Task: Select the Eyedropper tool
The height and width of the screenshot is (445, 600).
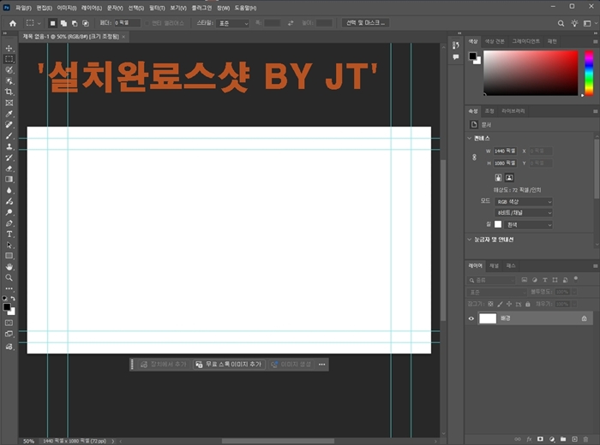Action: [x=9, y=114]
